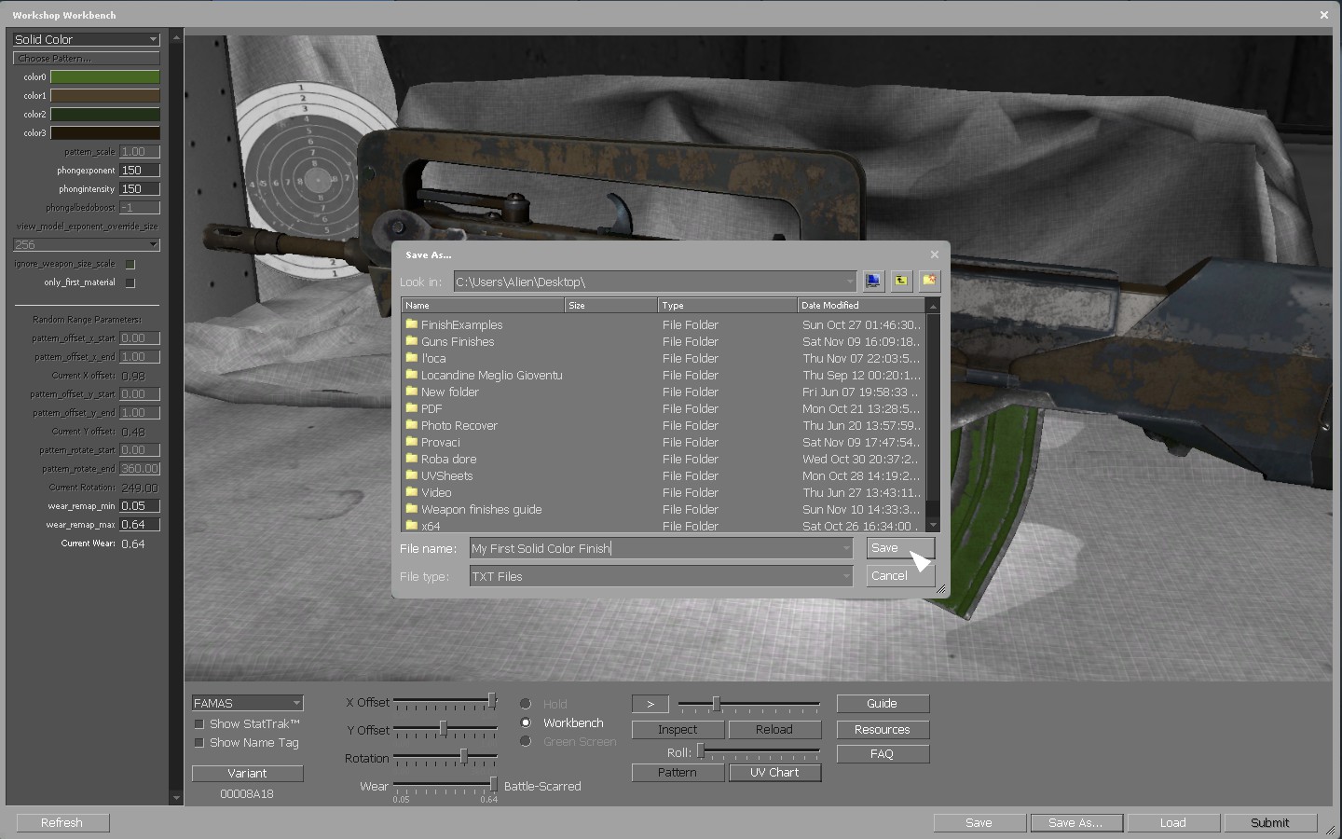Screen dimensions: 1342x839
Task: Click the Reload button
Action: coord(774,730)
